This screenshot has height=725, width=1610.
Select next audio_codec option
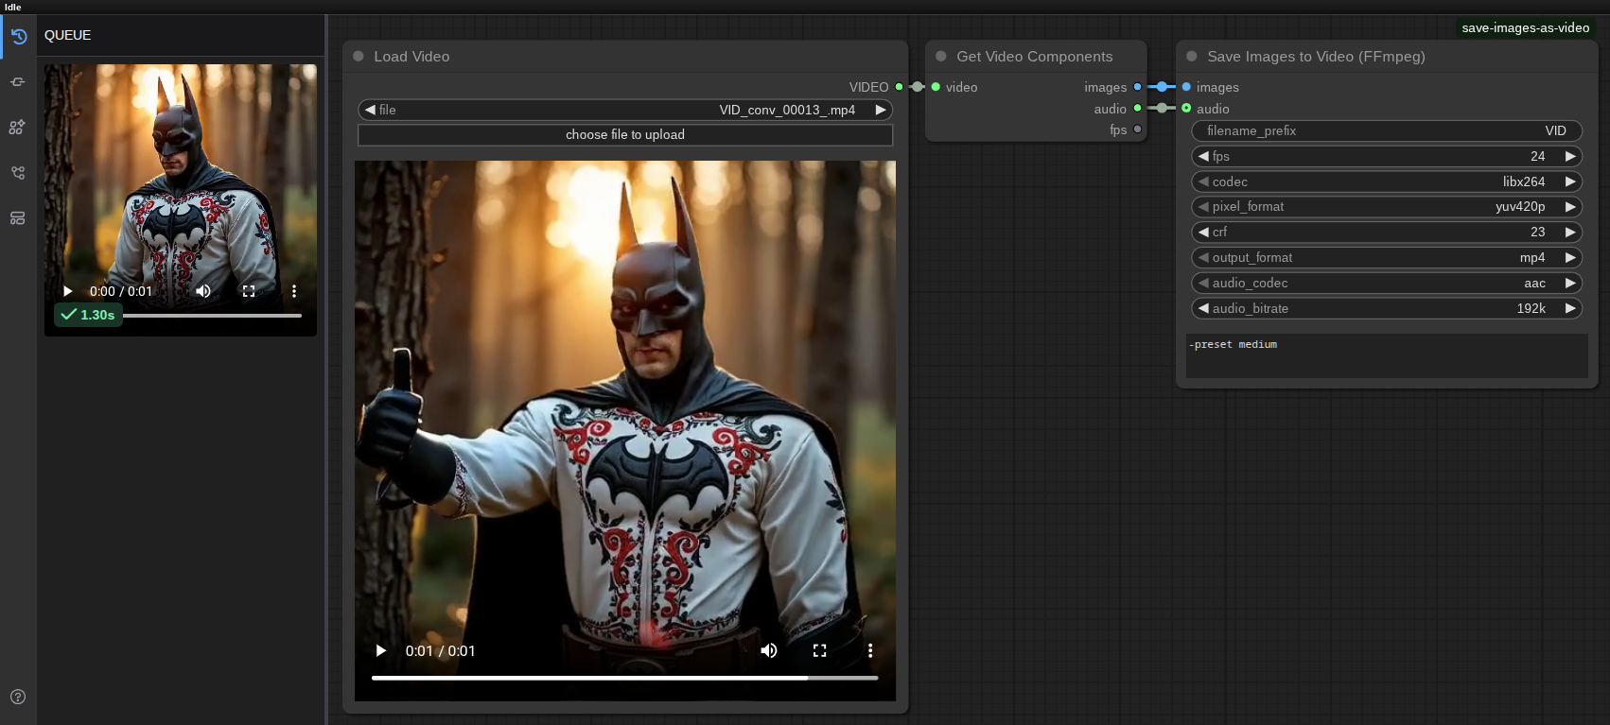(x=1570, y=283)
